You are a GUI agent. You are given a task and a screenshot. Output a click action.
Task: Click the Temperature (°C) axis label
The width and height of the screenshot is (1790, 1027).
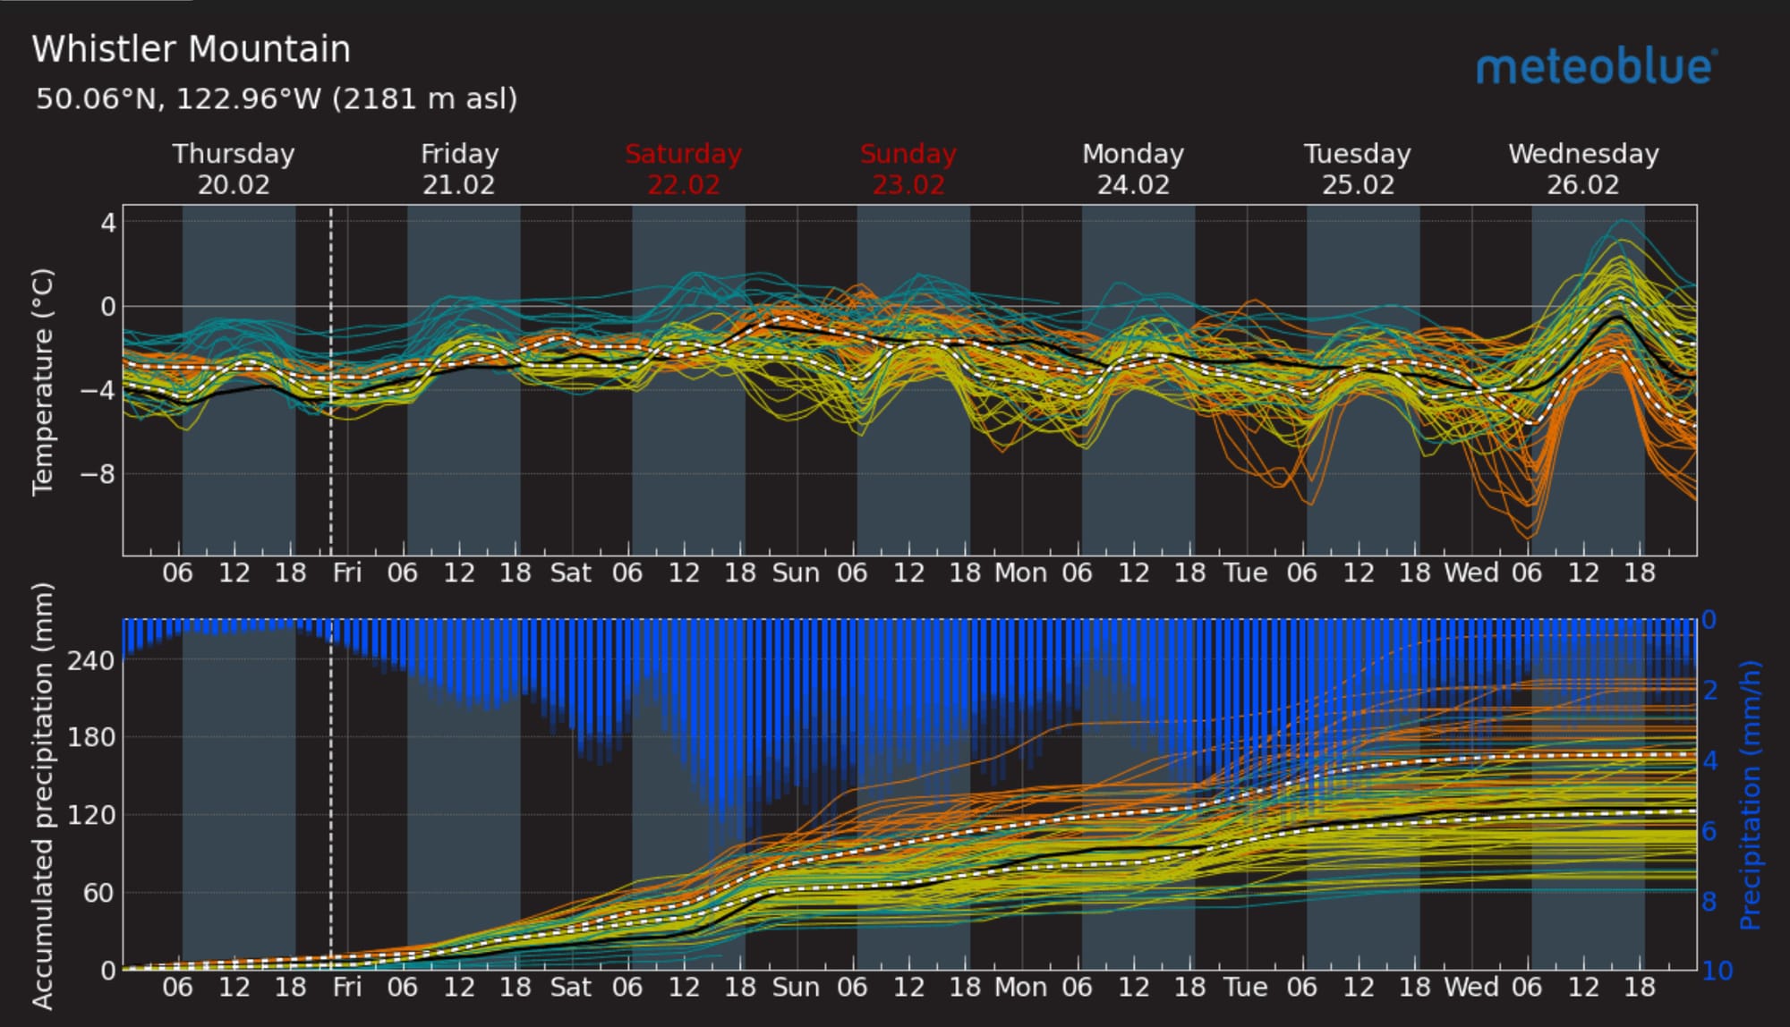42,382
